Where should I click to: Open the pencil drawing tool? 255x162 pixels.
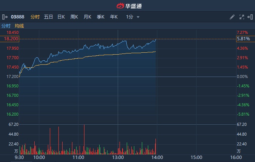tap(232, 17)
